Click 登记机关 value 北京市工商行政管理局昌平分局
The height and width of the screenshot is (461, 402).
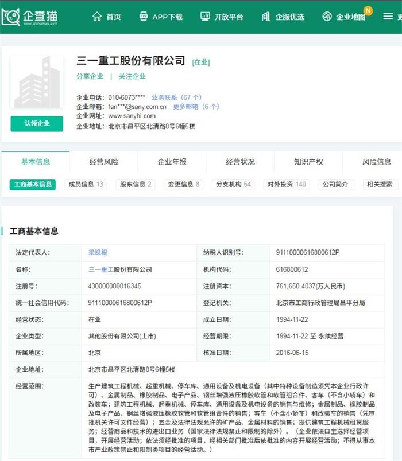pyautogui.click(x=320, y=303)
